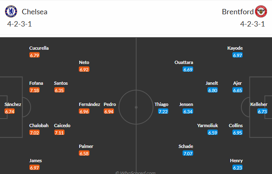Click Henry's 6.23 rating badge
The height and width of the screenshot is (174, 272).
[238, 167]
